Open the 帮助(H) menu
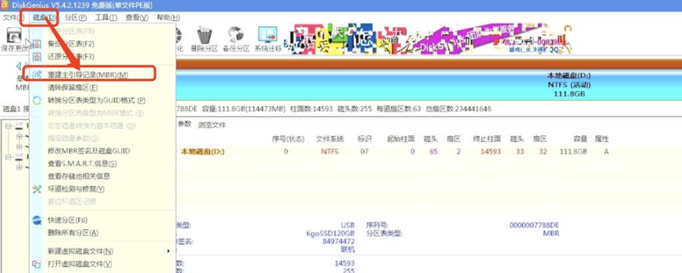 click(x=169, y=18)
